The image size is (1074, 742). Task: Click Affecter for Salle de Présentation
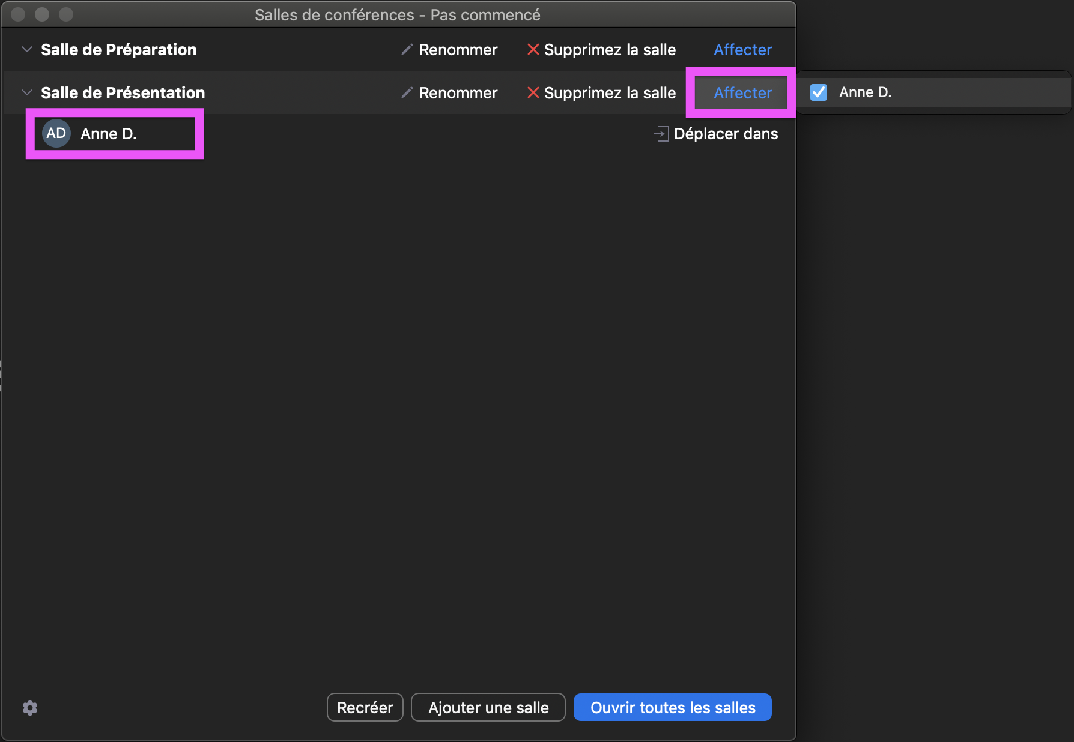click(742, 93)
